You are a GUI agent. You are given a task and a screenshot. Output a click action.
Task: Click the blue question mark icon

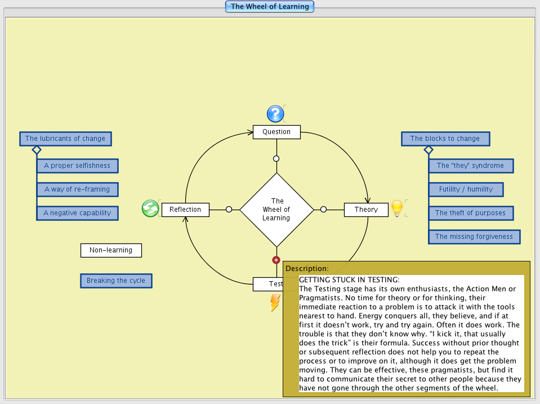pyautogui.click(x=275, y=114)
